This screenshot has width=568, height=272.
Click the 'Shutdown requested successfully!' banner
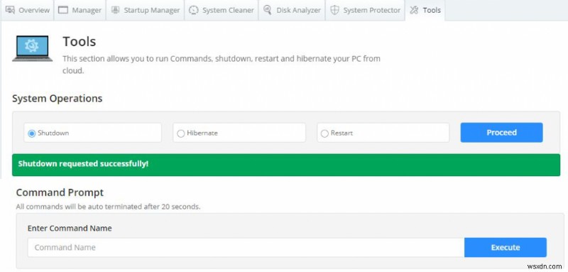click(286, 165)
